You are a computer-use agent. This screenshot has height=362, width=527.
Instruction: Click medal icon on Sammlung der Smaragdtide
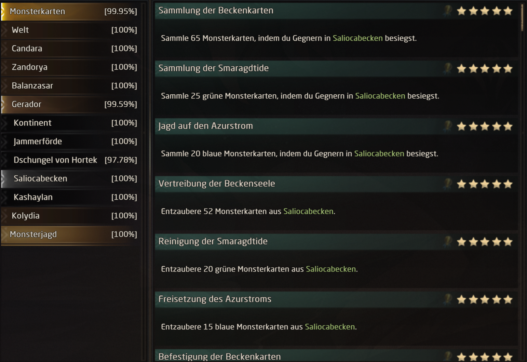click(448, 68)
